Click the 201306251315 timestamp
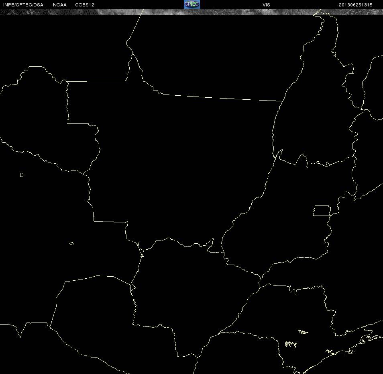 pyautogui.click(x=355, y=5)
